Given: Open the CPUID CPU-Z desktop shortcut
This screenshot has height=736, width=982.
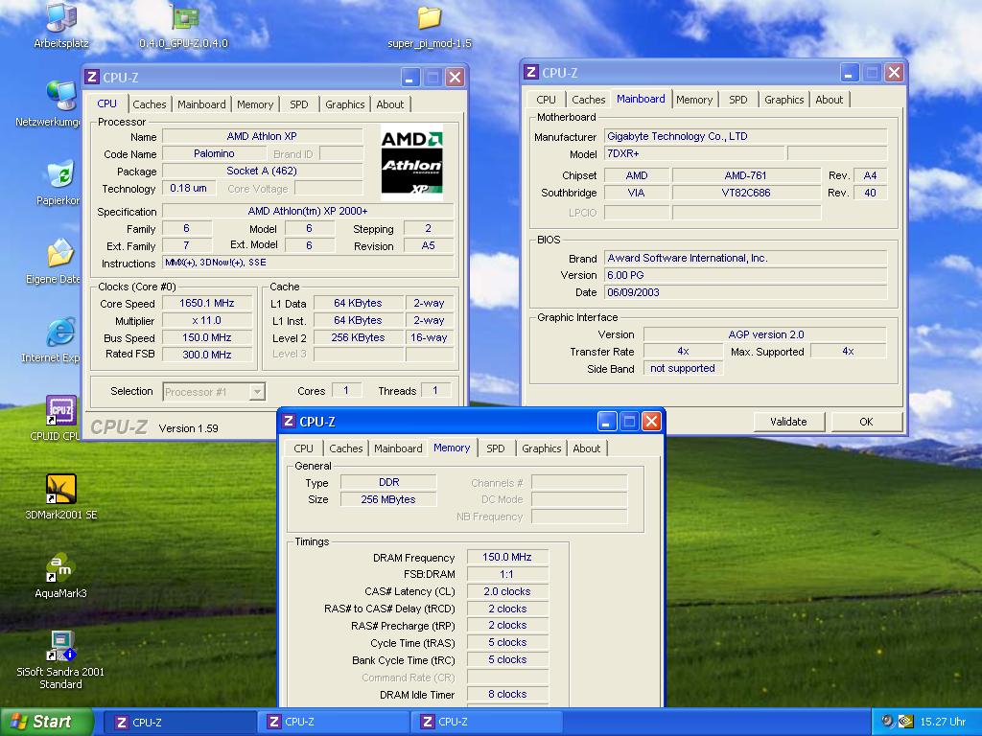Looking at the screenshot, I should click(60, 411).
